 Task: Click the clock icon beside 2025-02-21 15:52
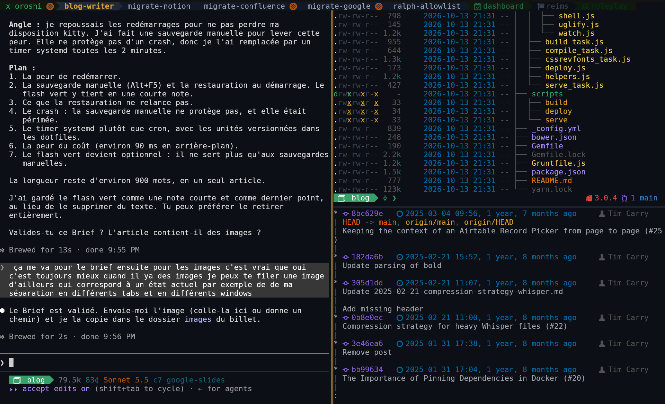click(400, 257)
